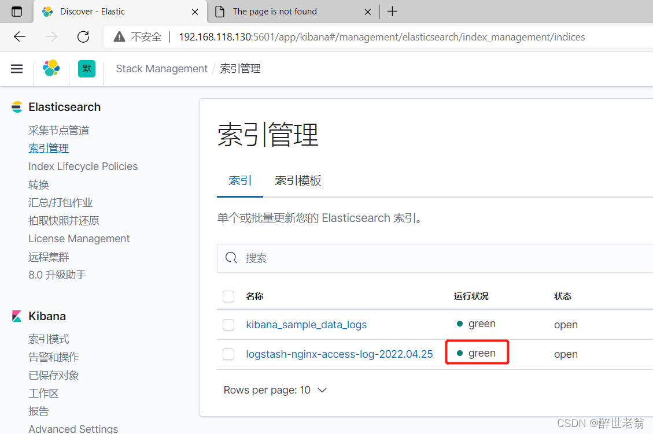Image resolution: width=653 pixels, height=434 pixels.
Task: Sort by 名称 column header
Action: tap(254, 296)
